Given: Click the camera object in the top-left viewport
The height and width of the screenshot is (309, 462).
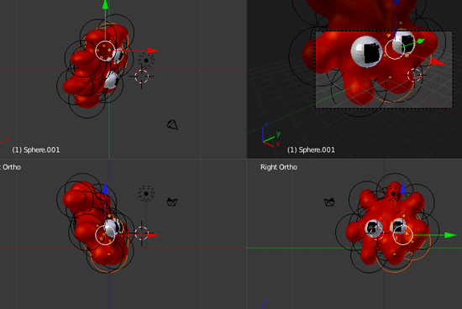Looking at the screenshot, I should click(173, 124).
